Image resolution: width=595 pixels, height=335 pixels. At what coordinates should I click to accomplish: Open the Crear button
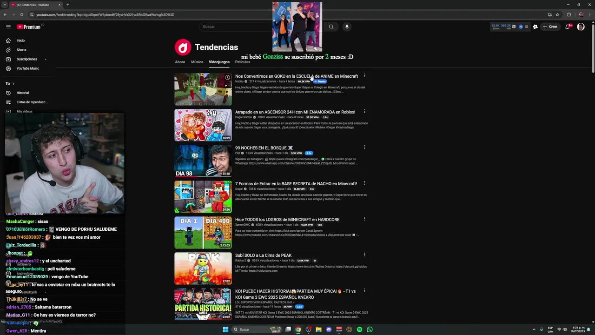click(x=550, y=27)
